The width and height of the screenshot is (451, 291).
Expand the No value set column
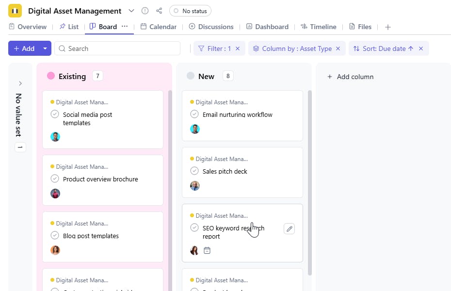(20, 83)
